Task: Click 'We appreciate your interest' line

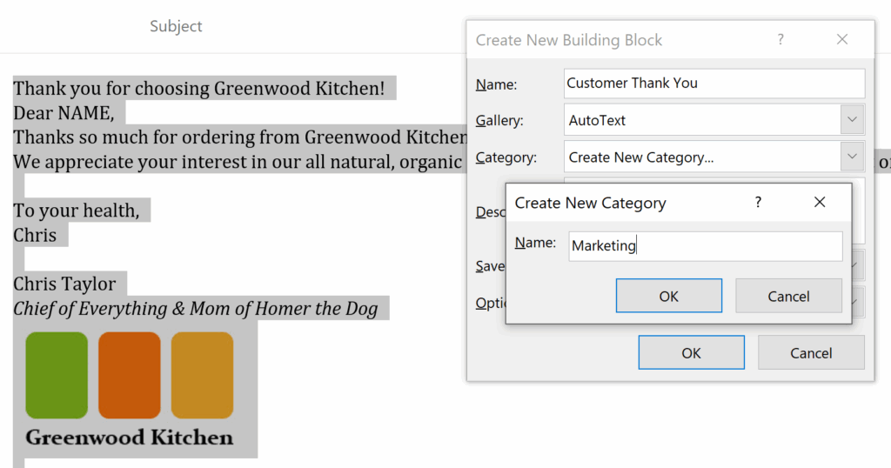Action: (x=238, y=162)
